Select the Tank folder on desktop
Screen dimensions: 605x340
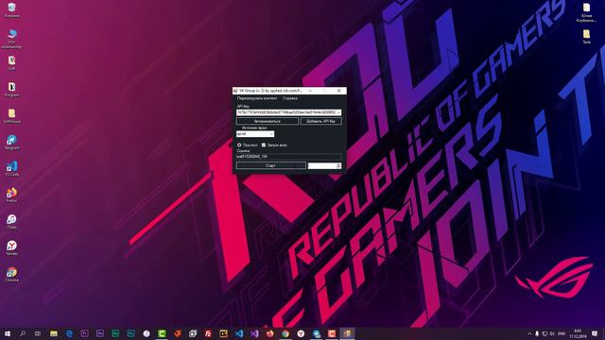pos(586,36)
